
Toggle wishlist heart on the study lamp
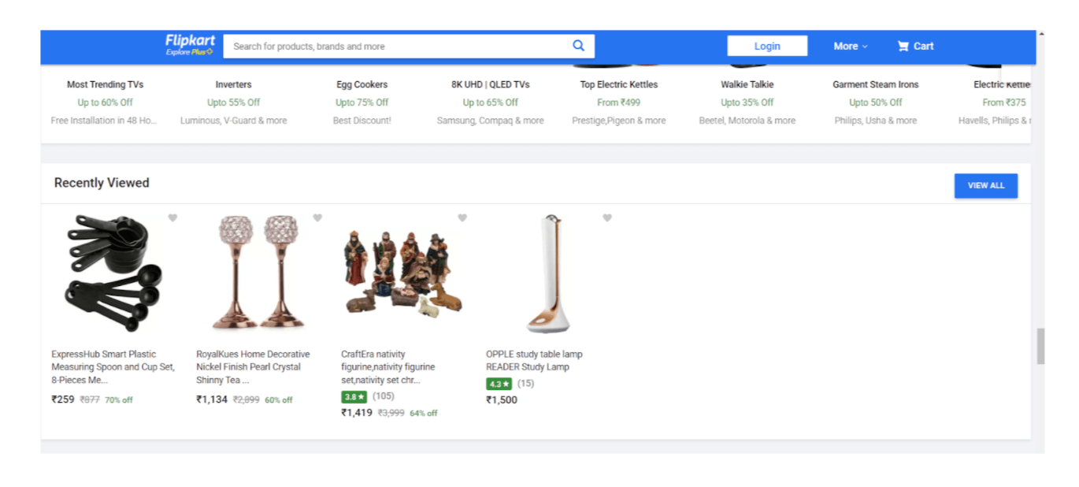click(607, 217)
